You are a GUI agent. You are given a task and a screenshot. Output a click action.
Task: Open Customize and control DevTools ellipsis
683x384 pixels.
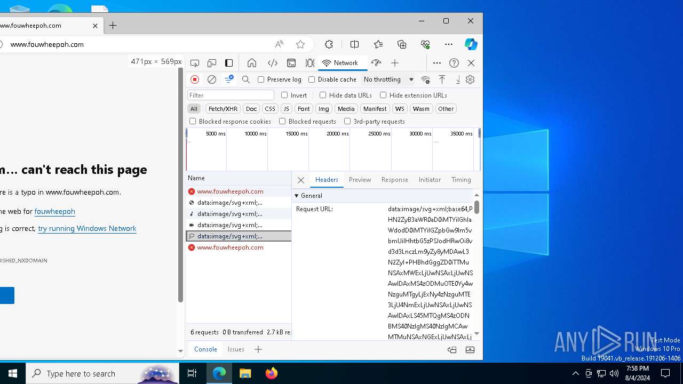click(x=437, y=63)
